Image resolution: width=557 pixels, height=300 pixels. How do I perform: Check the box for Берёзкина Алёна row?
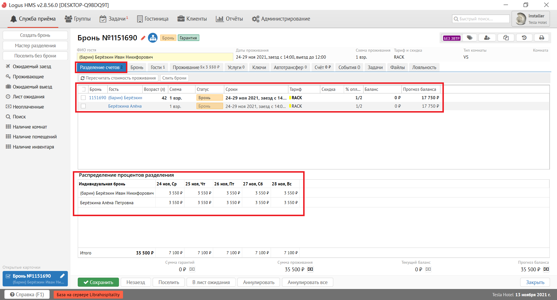pos(84,106)
